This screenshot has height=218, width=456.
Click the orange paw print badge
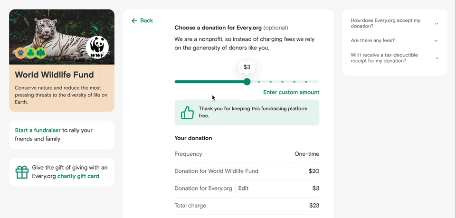click(20, 53)
